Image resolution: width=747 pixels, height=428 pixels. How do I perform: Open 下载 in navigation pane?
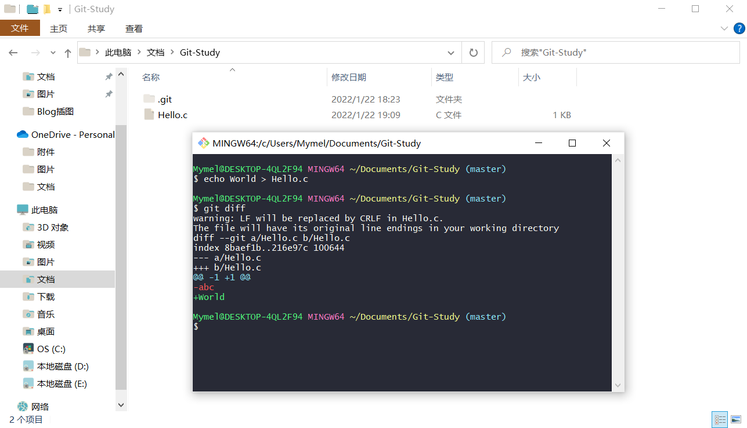tap(46, 297)
